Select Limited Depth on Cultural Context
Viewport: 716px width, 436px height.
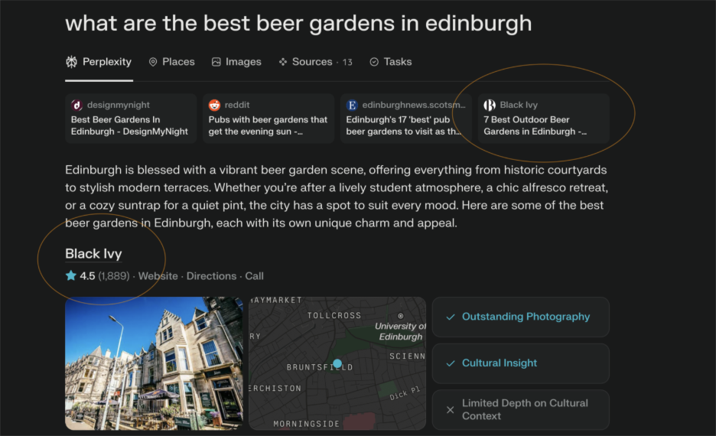click(x=521, y=409)
